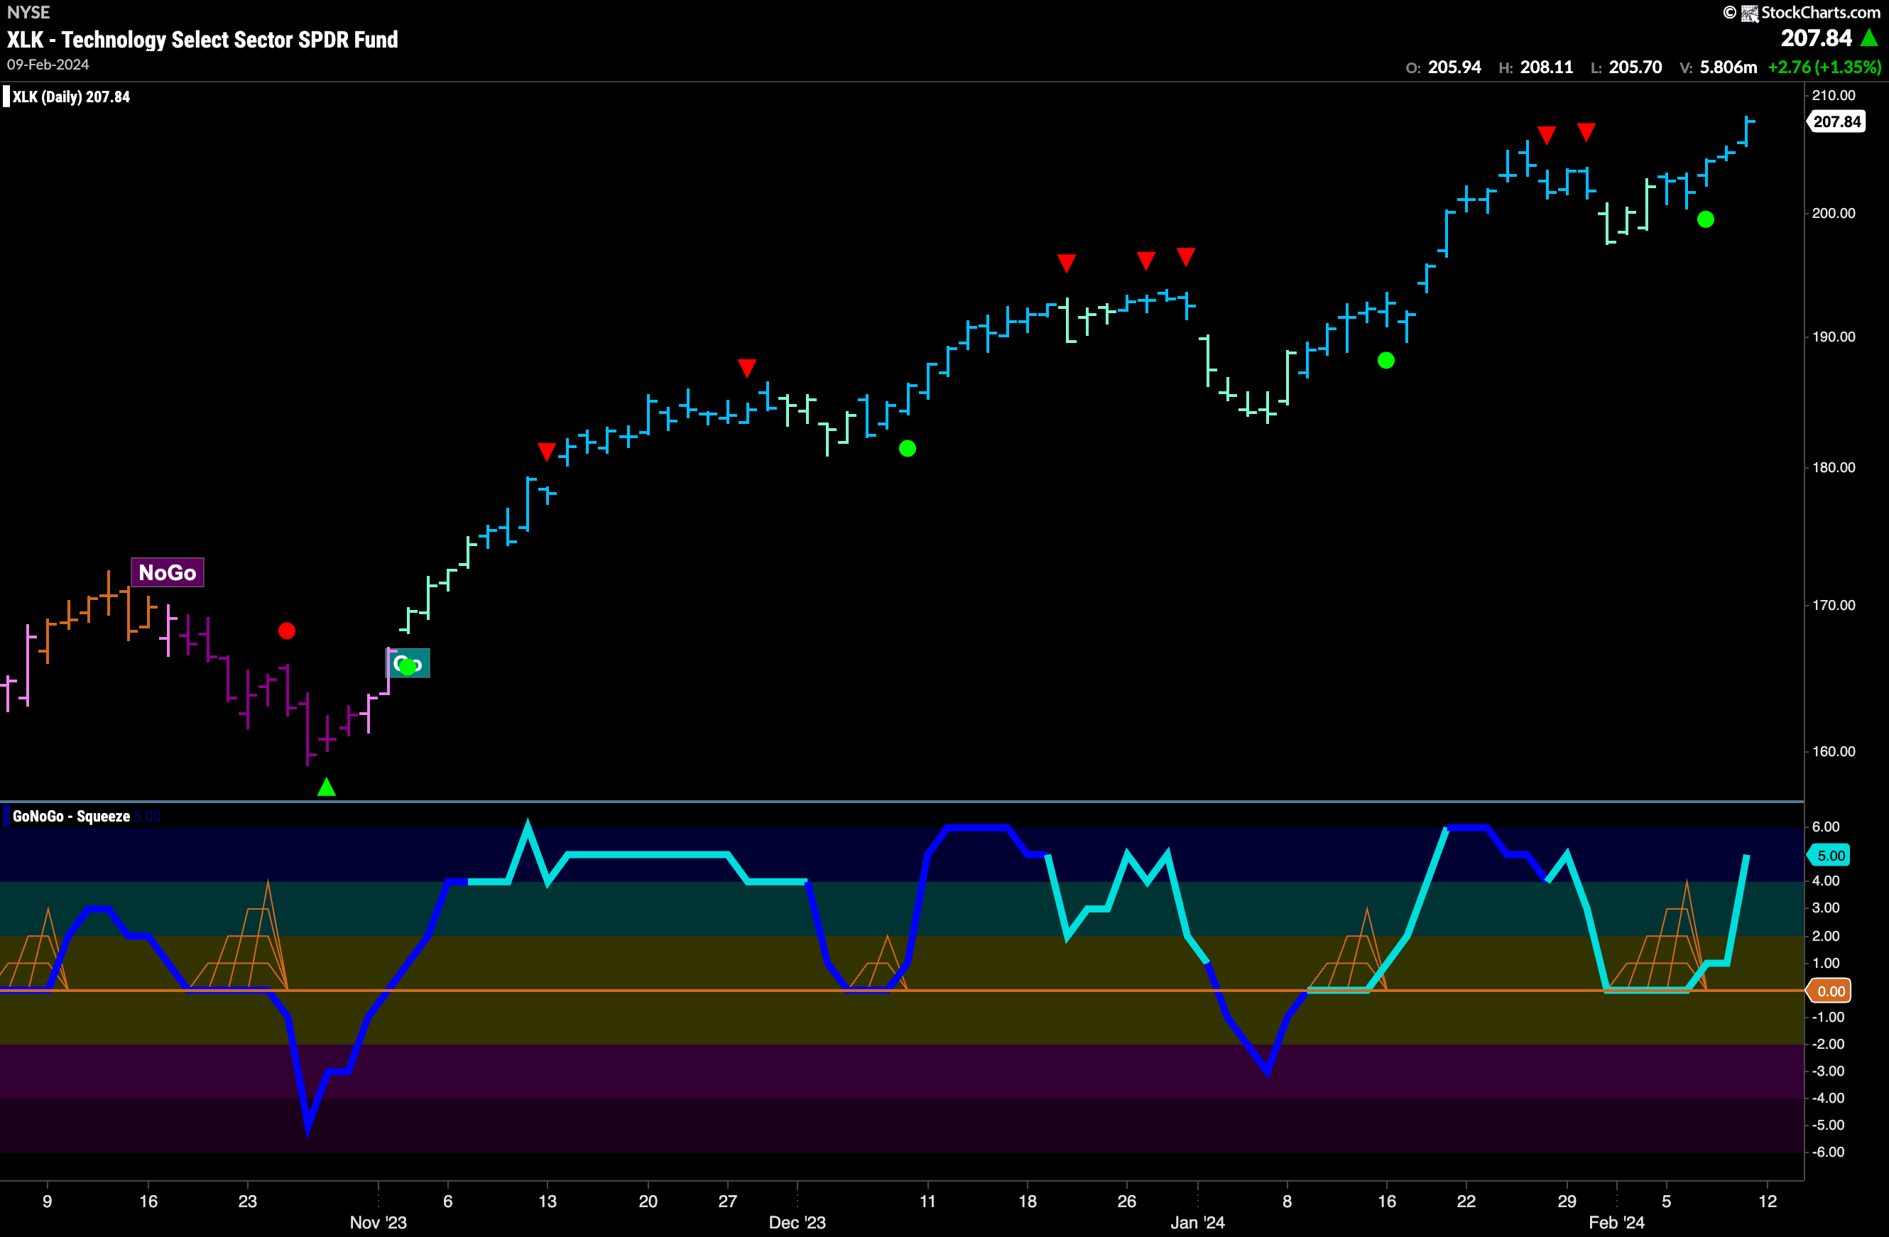
Task: Click the Low value 205.70
Action: coord(1635,67)
